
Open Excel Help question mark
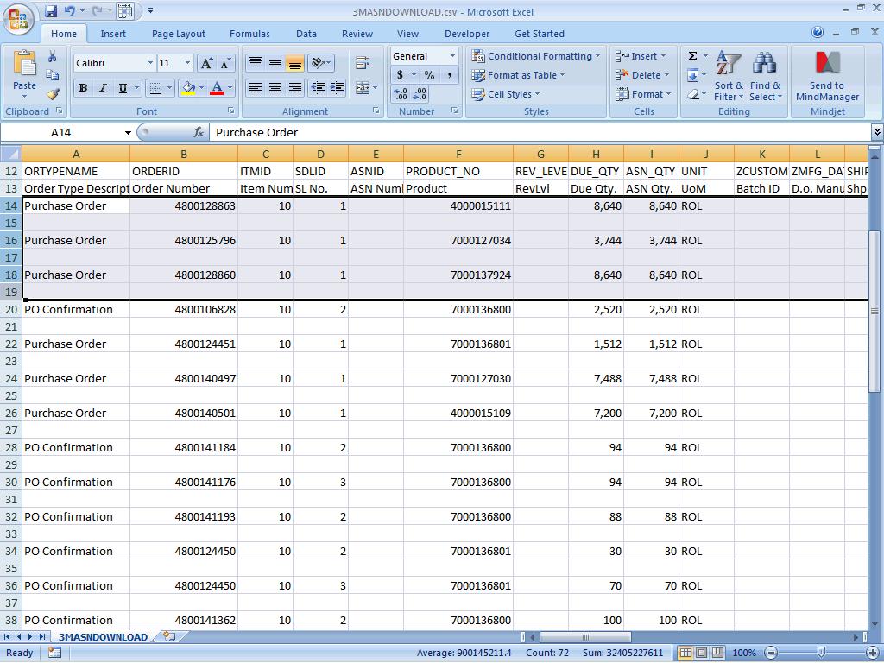818,33
